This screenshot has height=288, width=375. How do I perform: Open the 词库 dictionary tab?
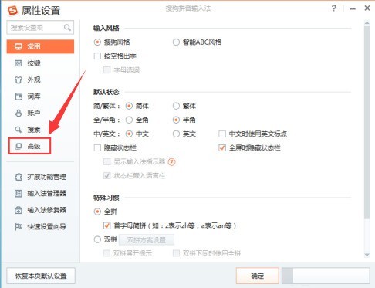click(x=28, y=97)
